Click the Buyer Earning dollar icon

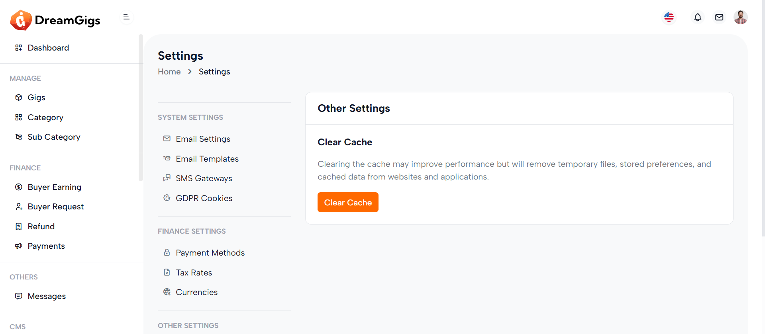19,187
